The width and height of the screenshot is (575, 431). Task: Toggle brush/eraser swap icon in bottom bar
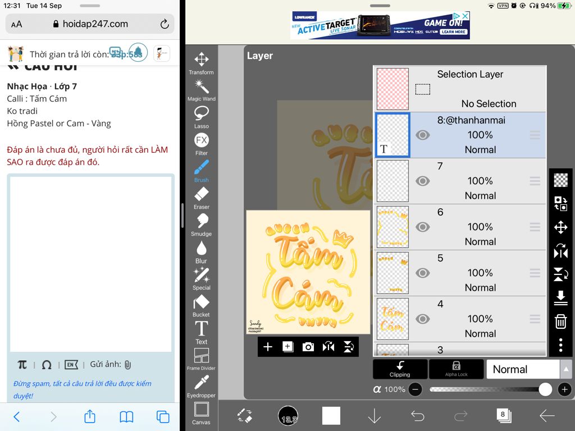pyautogui.click(x=245, y=416)
